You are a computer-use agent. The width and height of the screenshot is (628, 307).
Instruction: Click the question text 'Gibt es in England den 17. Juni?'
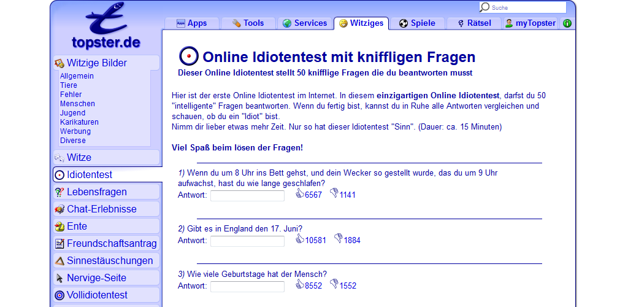[x=245, y=229]
